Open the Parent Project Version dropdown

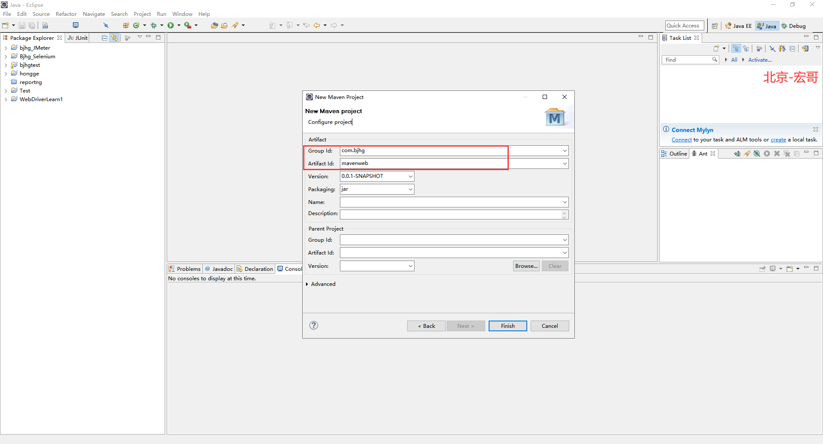410,266
